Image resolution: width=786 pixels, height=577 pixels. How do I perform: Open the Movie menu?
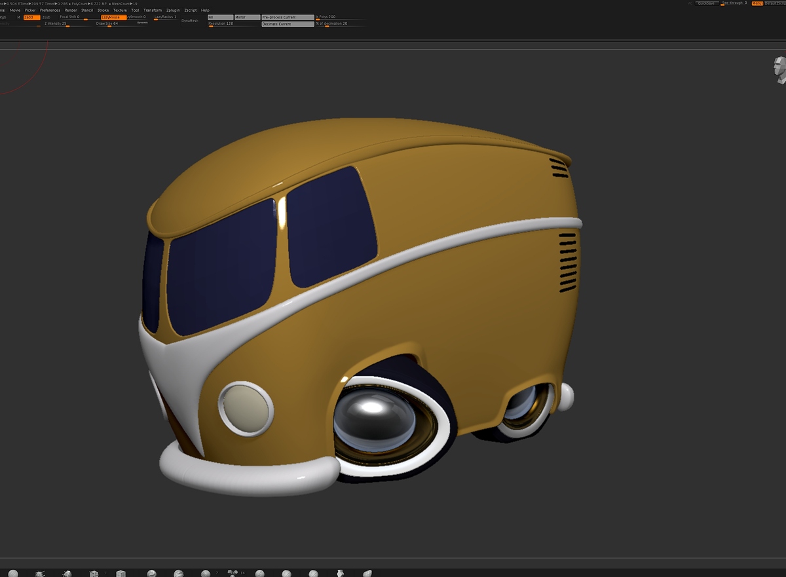[15, 10]
